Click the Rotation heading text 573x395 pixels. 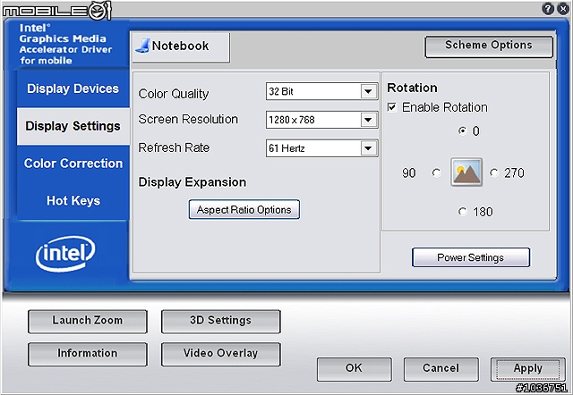tap(412, 88)
